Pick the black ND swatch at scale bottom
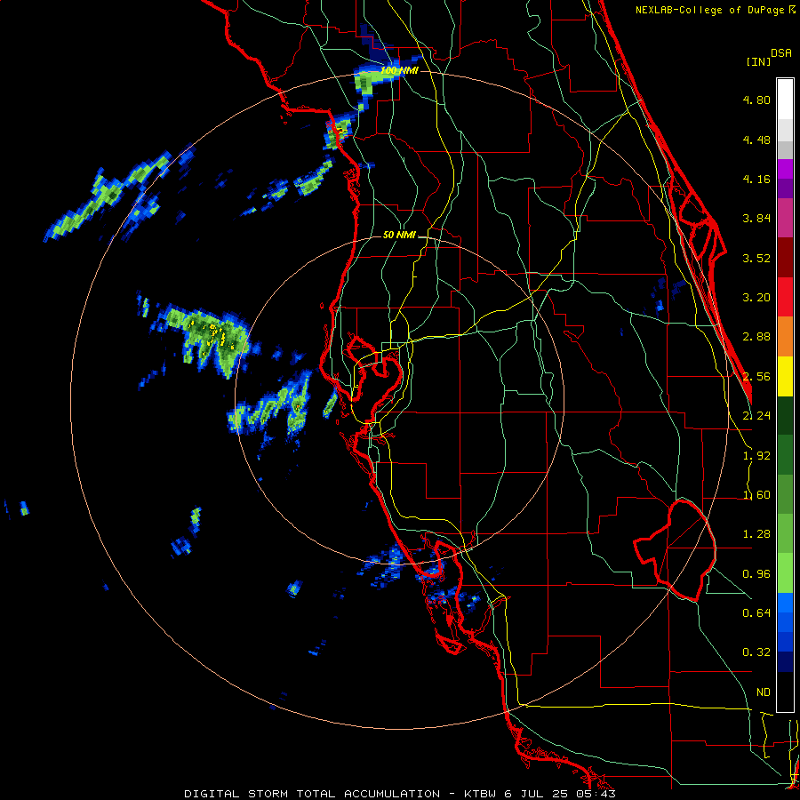800x800 pixels. point(785,692)
